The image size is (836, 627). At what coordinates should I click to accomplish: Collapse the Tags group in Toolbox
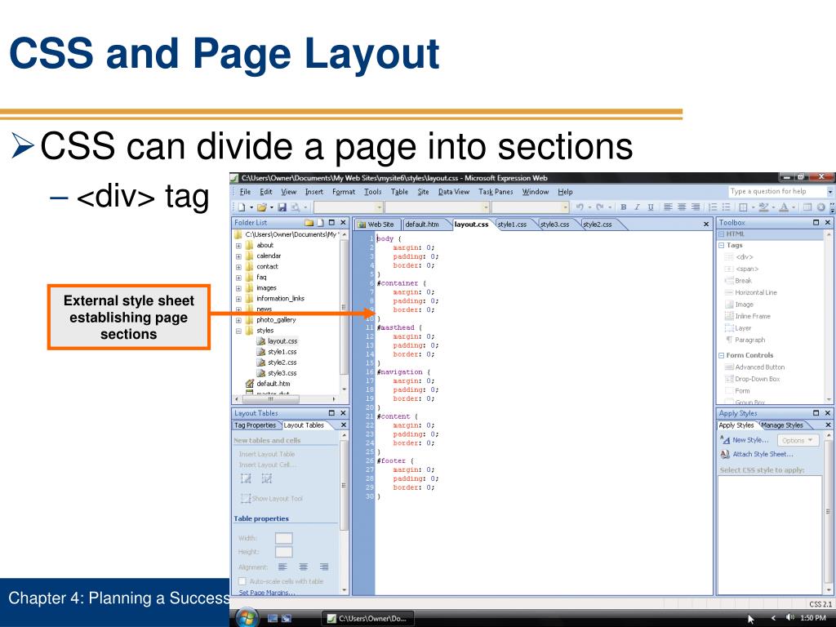(x=722, y=245)
